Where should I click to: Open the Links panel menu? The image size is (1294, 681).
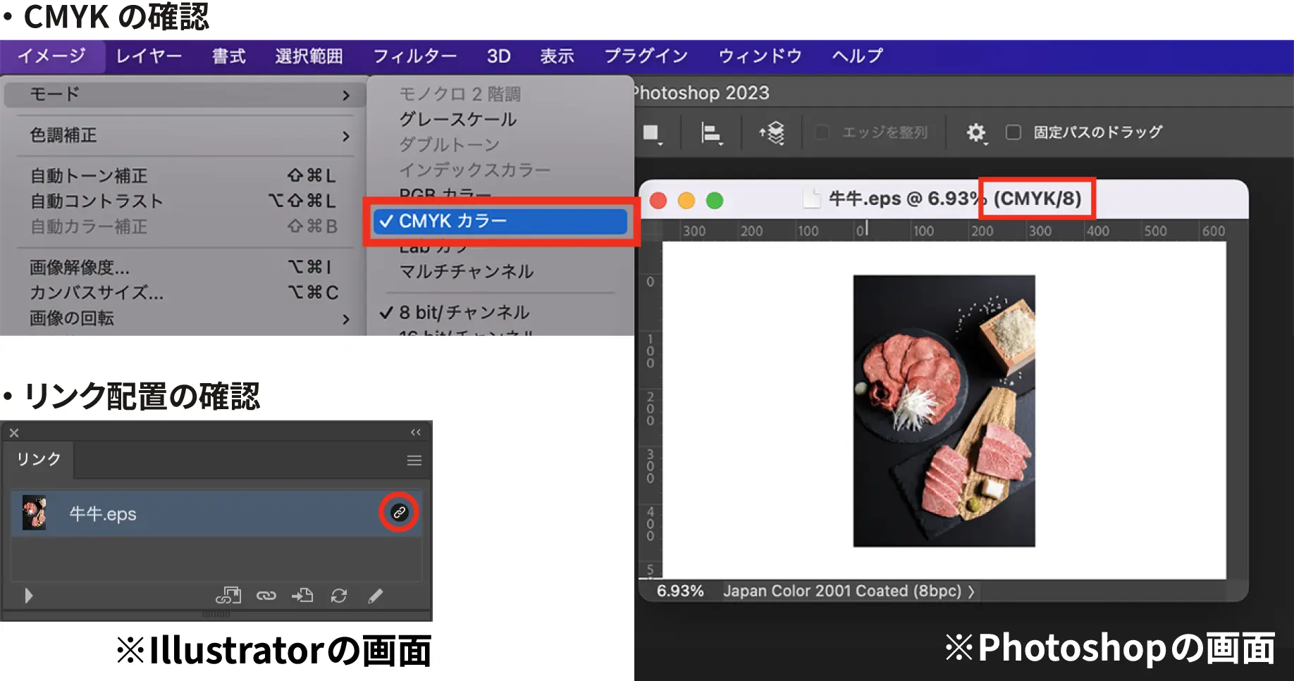414,460
